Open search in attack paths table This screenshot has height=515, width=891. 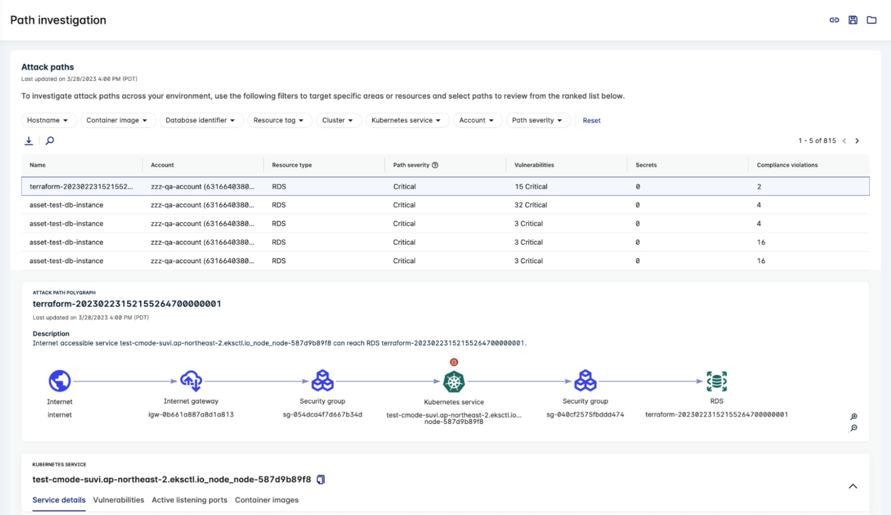click(50, 141)
